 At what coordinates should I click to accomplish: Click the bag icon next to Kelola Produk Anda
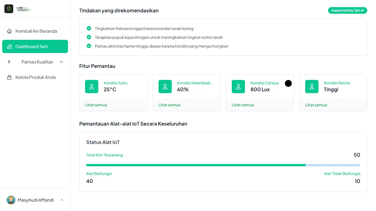tap(9, 77)
